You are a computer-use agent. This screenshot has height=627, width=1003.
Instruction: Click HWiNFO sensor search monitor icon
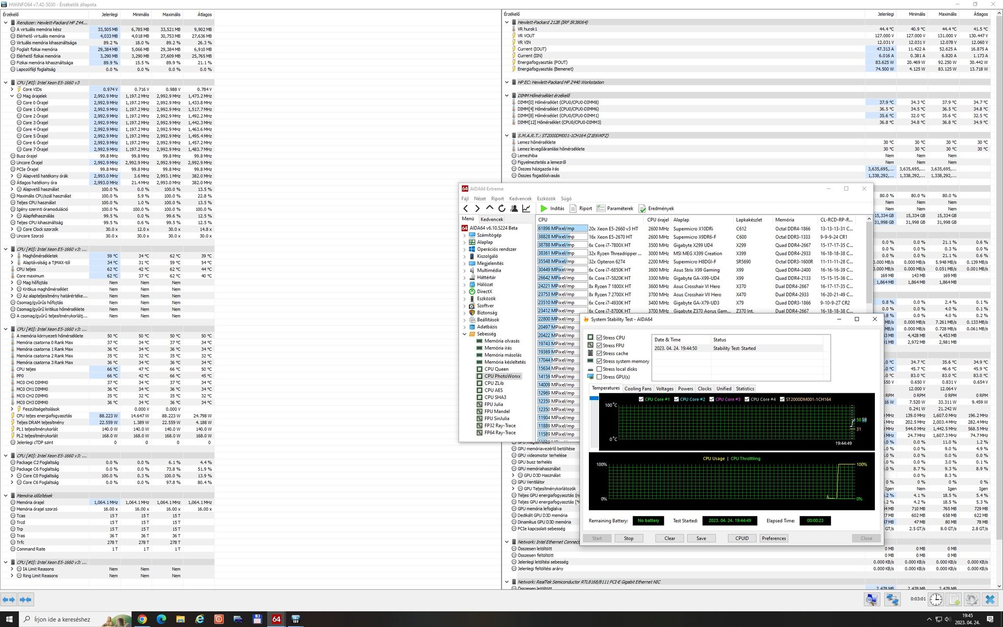point(872,599)
